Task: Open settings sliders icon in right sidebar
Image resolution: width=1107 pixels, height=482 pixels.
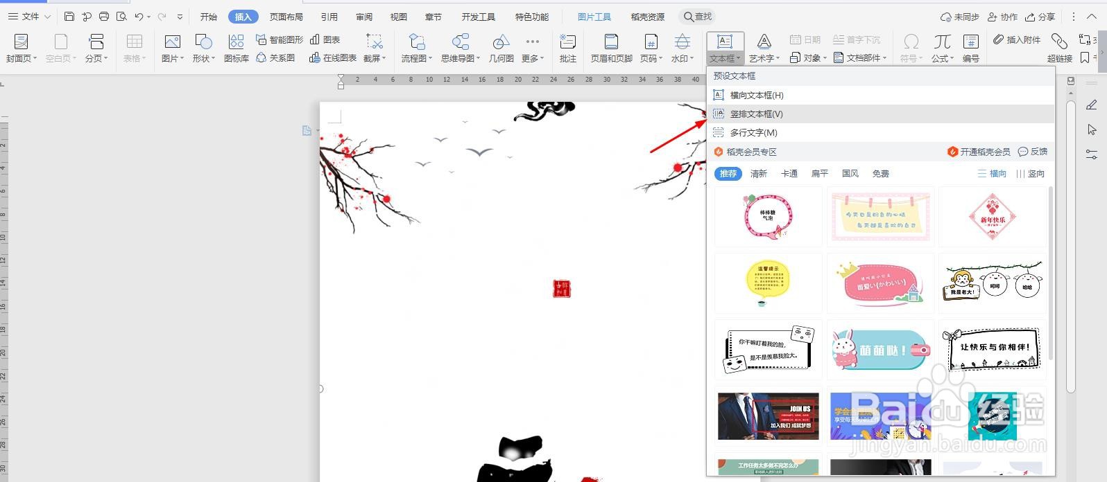Action: [x=1092, y=154]
